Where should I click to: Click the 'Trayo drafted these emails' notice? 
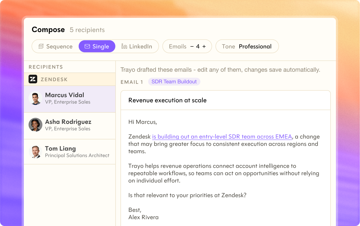(220, 70)
